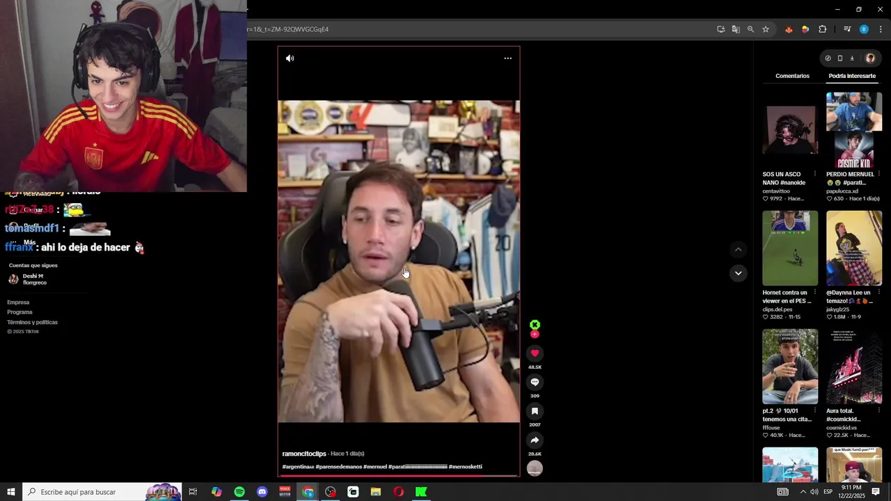Open followed account Deshi
The height and width of the screenshot is (501, 891).
[28, 279]
